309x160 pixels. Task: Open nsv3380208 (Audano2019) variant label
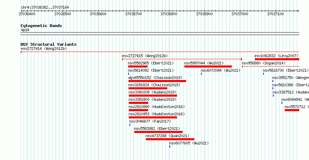[153, 92]
